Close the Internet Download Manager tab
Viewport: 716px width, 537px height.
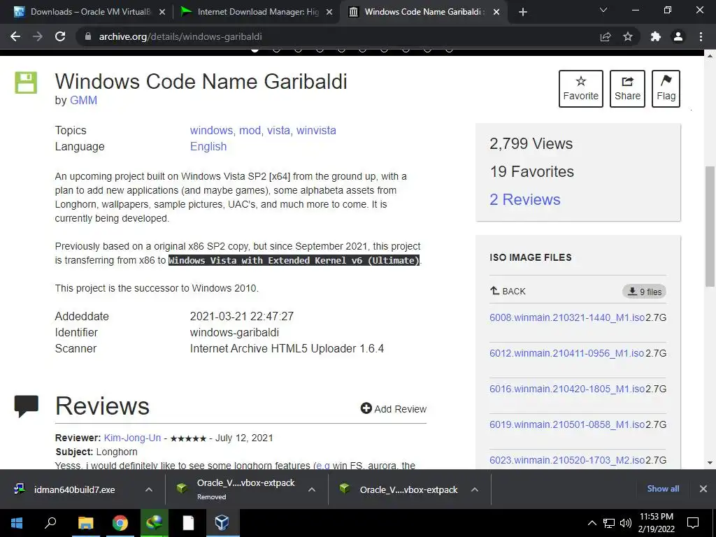pyautogui.click(x=329, y=13)
